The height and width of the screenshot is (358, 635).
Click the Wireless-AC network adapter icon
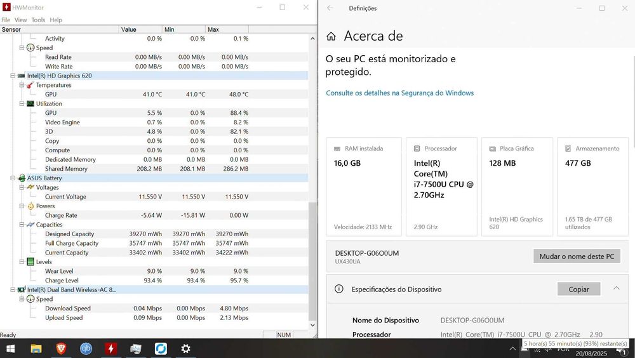22,290
